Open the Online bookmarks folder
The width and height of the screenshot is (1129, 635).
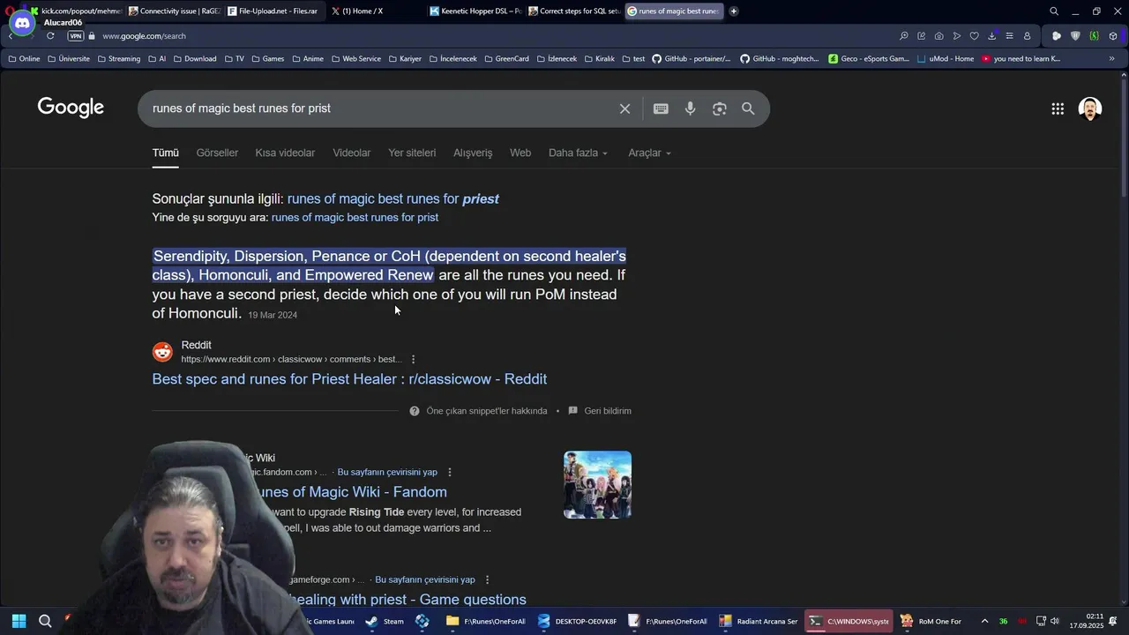pos(24,59)
